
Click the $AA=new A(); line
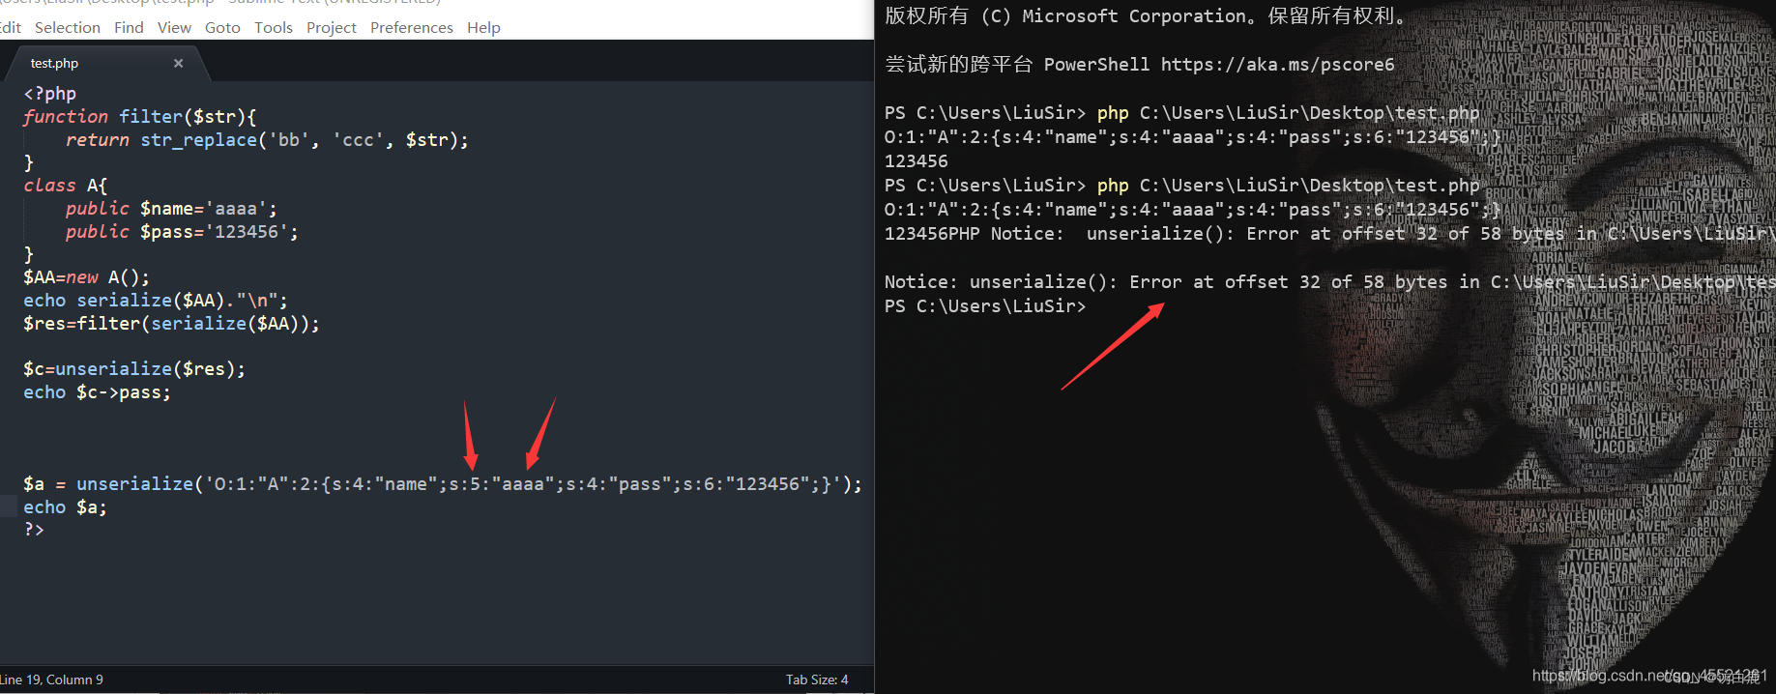[x=86, y=277]
